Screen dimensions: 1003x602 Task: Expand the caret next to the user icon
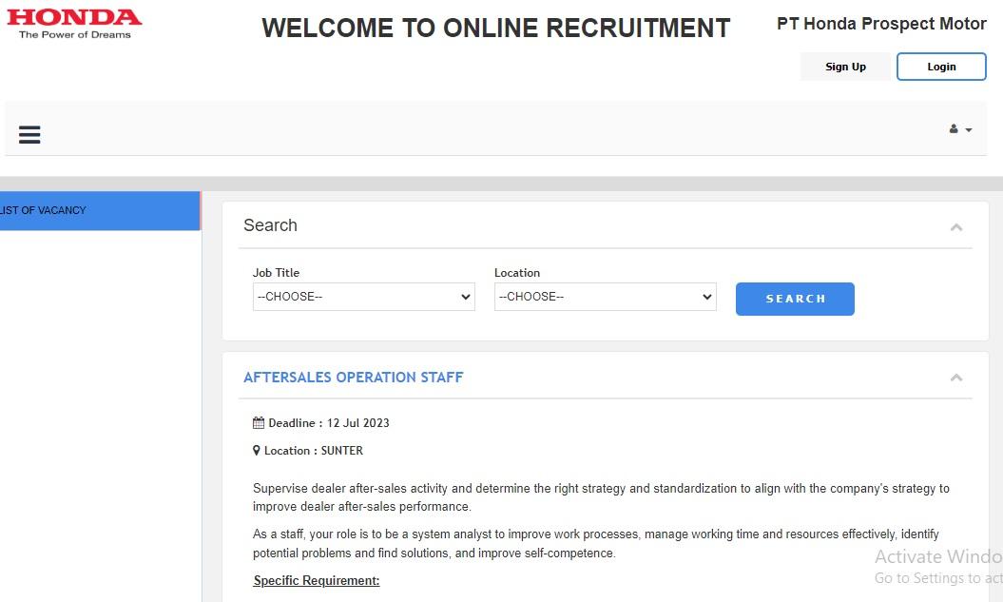tap(969, 130)
